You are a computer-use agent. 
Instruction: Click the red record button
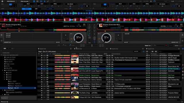(x=166, y=45)
